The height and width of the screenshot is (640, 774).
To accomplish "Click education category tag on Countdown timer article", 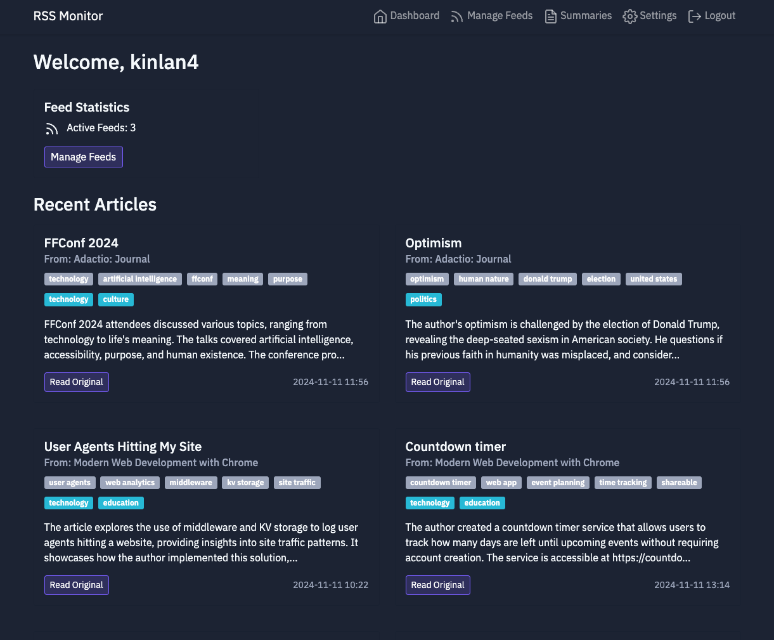I will [482, 503].
